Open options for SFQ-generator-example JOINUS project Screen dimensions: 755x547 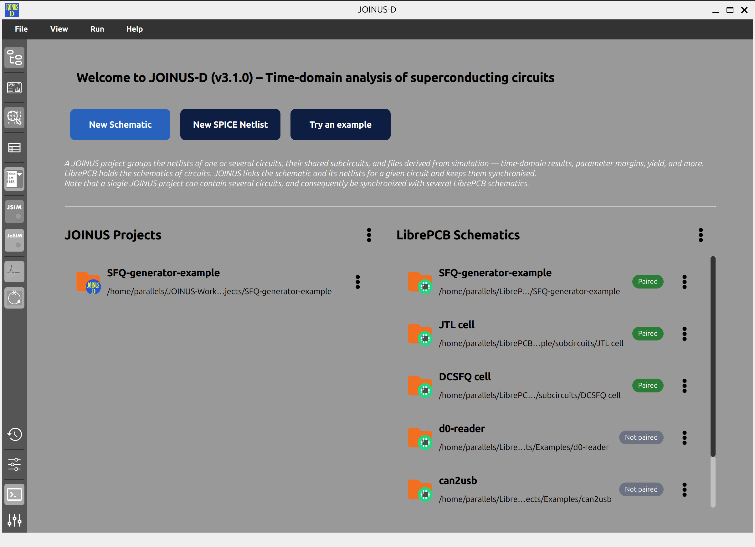pos(358,282)
